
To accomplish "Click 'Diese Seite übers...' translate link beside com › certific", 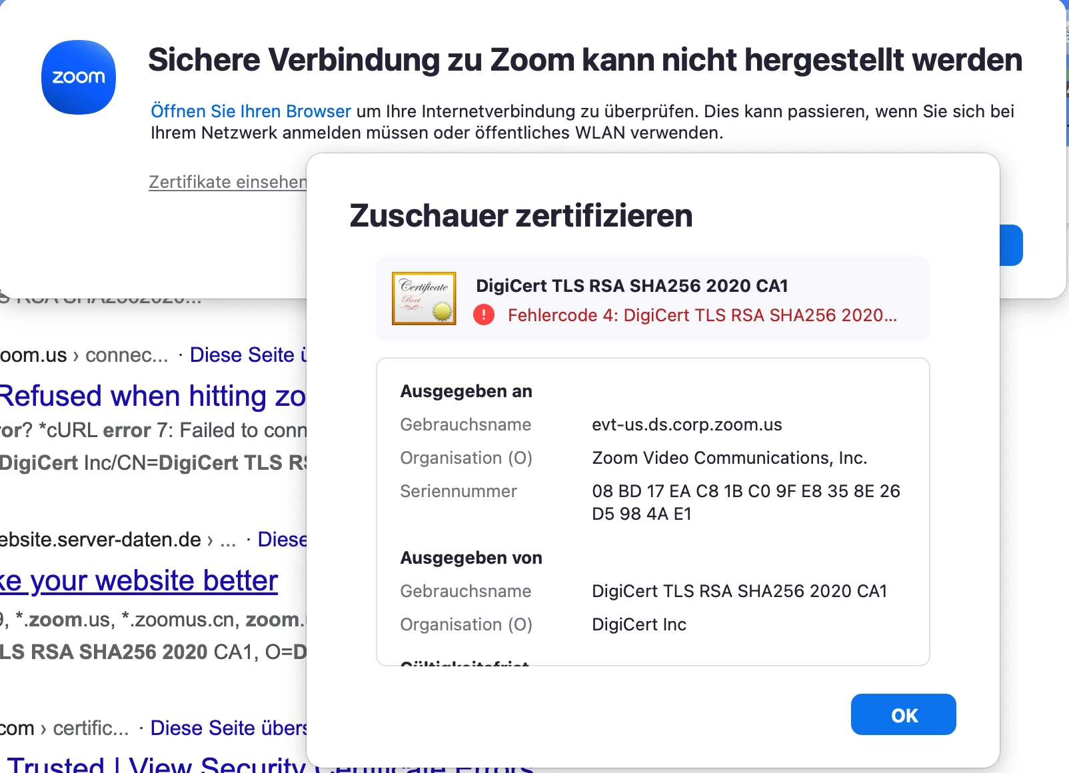I will 228,728.
